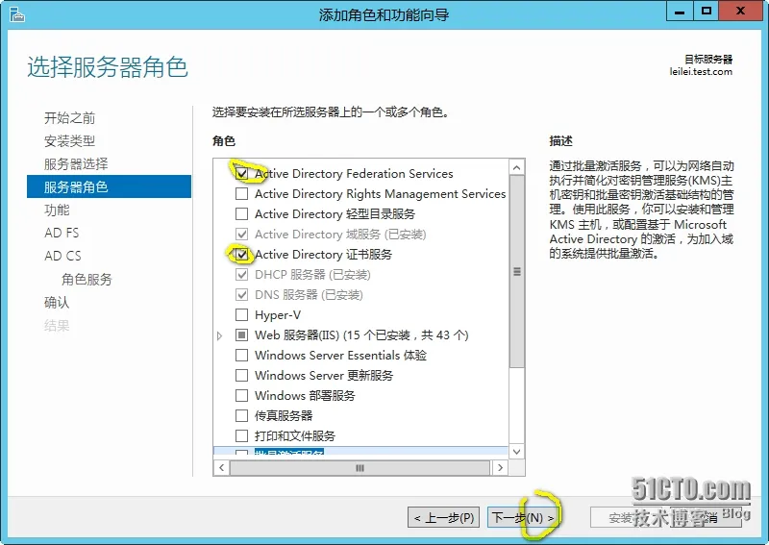Check the 传真服务器 role
Screen dimensions: 769x545
tap(242, 415)
